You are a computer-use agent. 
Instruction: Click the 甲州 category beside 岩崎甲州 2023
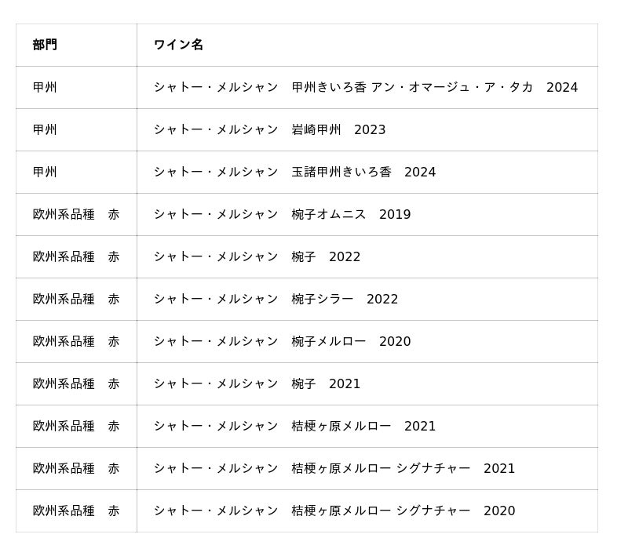(x=45, y=129)
